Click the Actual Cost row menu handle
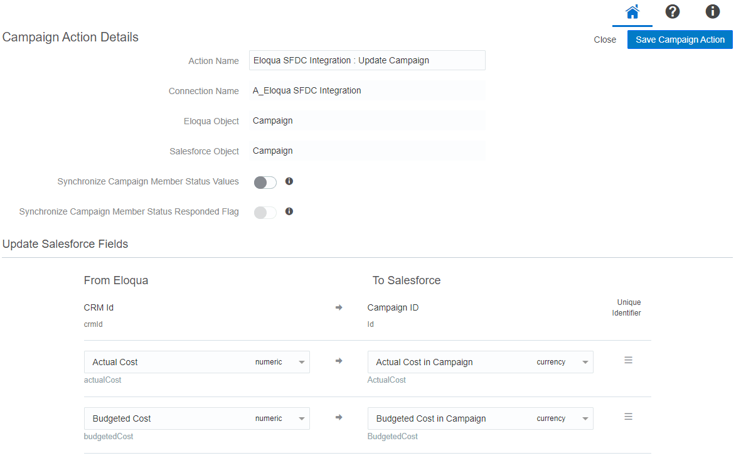741x458 pixels. click(x=628, y=360)
